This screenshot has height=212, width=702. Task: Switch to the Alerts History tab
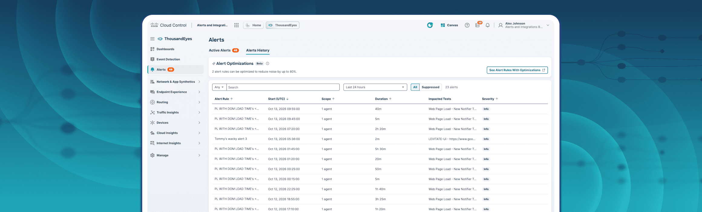coord(258,50)
